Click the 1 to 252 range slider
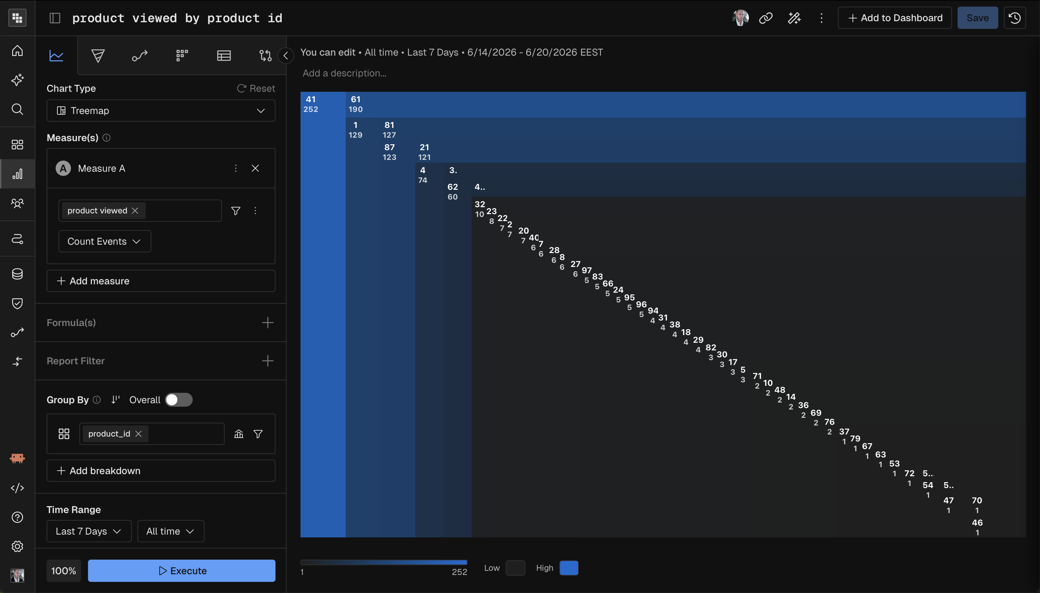The height and width of the screenshot is (593, 1040). [384, 562]
